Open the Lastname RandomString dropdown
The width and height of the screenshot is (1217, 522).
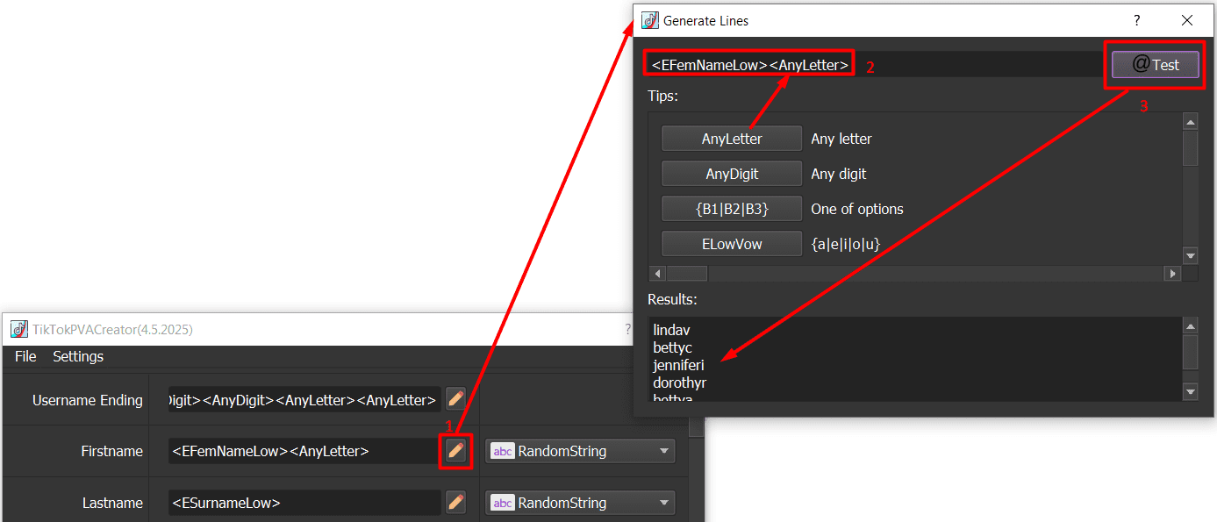click(x=580, y=503)
